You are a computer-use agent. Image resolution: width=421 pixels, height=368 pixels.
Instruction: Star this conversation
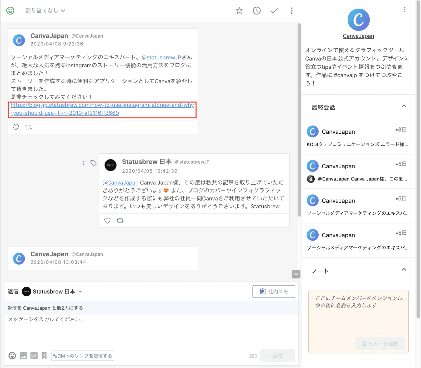(239, 11)
